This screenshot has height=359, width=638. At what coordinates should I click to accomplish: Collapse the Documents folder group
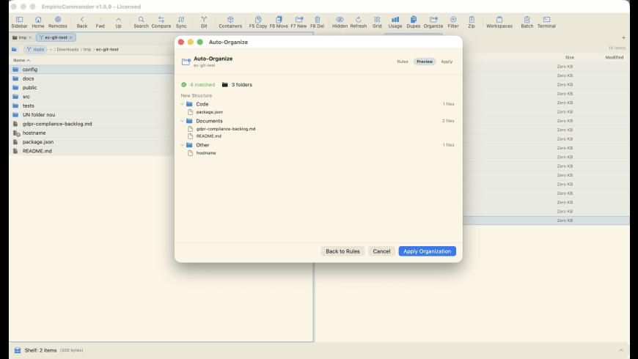(183, 121)
